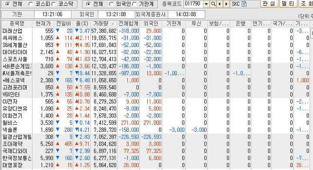Select the CU전자 stock row
Viewport: 313px width, 170px height.
[x=156, y=102]
